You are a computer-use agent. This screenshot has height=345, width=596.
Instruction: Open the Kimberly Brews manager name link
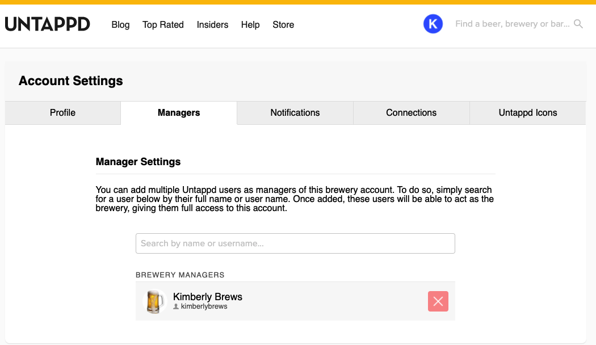pyautogui.click(x=208, y=297)
